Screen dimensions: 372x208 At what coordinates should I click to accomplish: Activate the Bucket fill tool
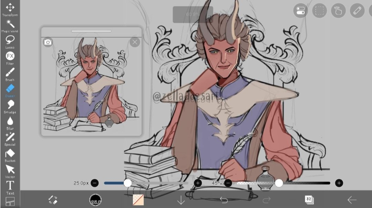(x=10, y=154)
